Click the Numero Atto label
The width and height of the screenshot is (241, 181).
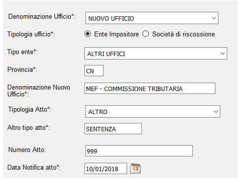coord(27,150)
